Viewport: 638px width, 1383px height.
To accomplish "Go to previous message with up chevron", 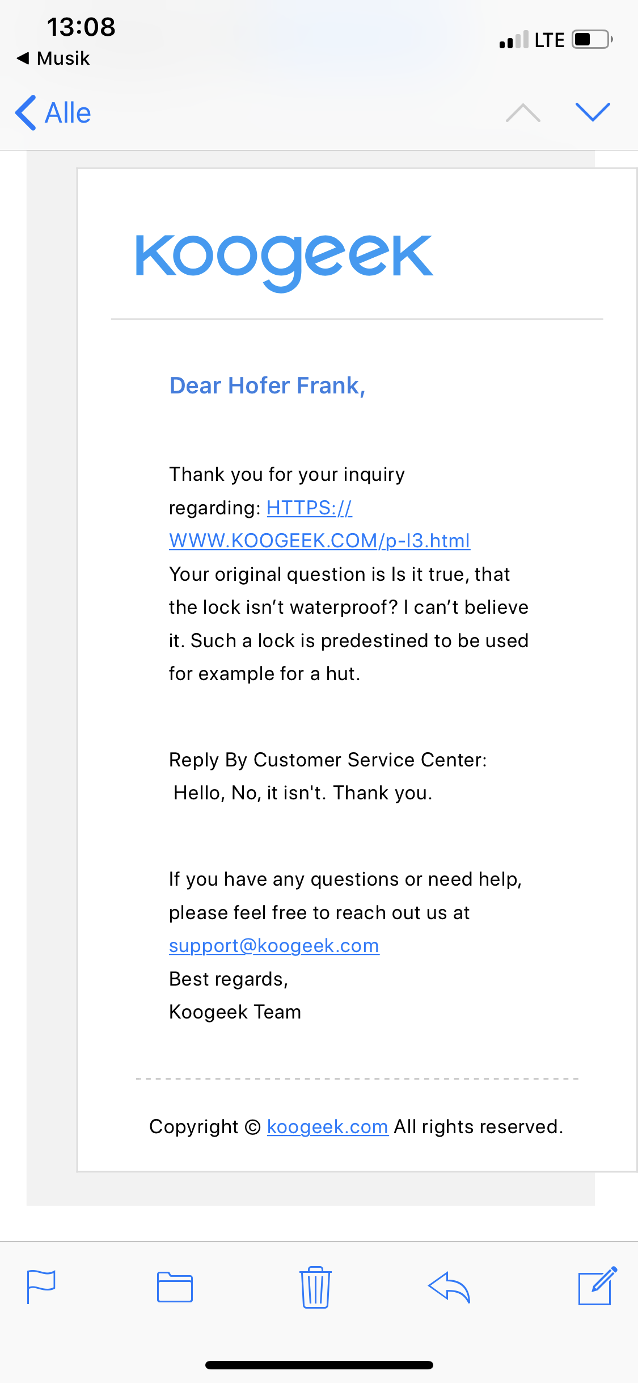I will [523, 112].
